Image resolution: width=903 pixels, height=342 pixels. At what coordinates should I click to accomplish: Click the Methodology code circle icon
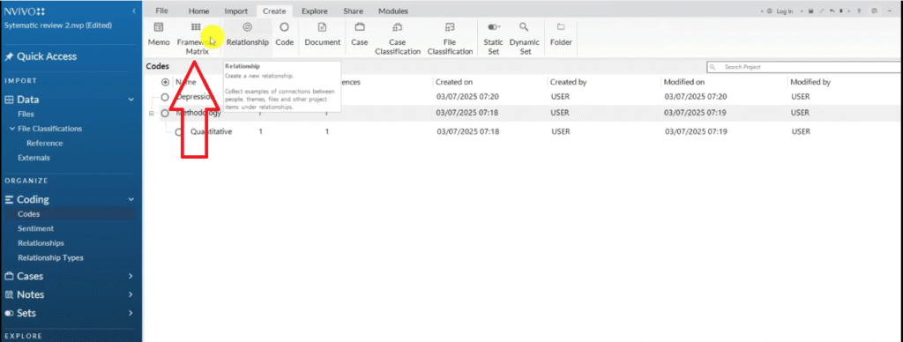point(165,114)
